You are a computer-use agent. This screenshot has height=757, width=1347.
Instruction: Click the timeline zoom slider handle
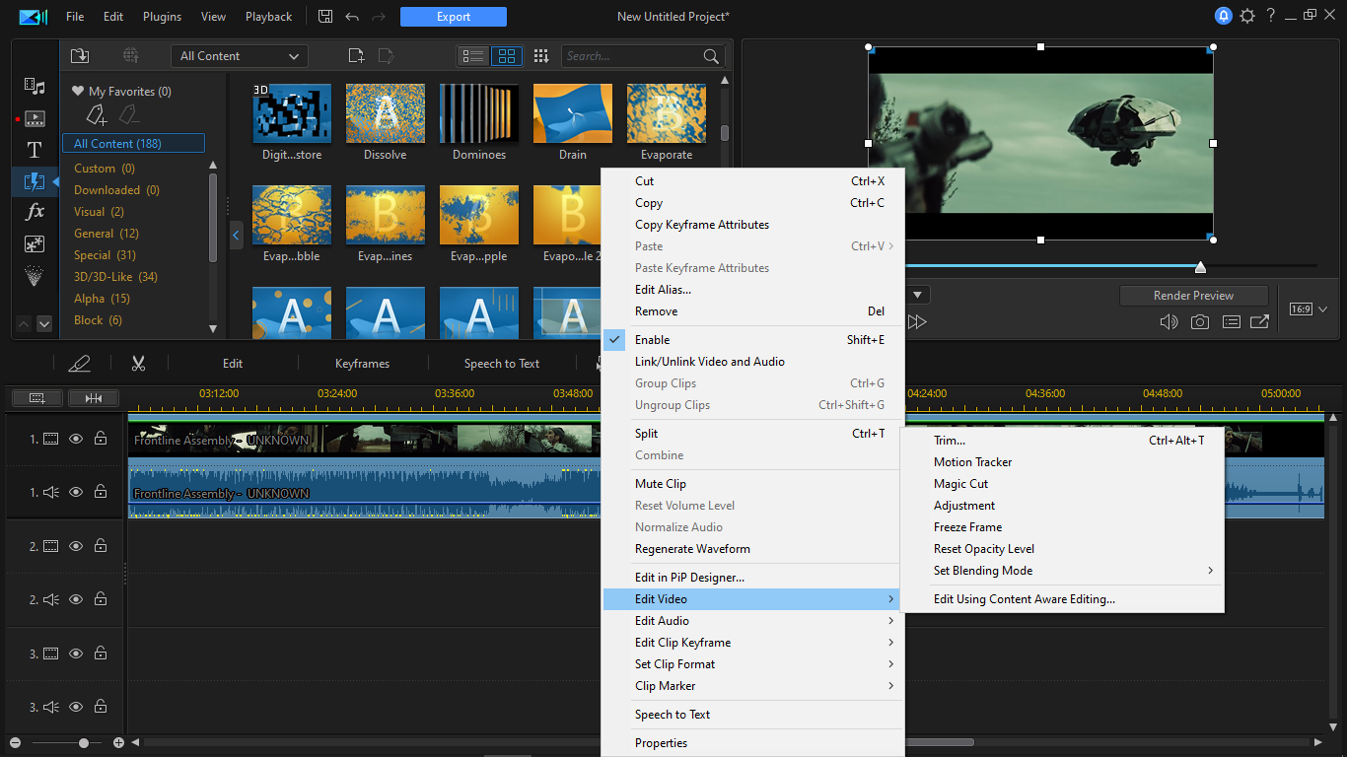click(84, 743)
